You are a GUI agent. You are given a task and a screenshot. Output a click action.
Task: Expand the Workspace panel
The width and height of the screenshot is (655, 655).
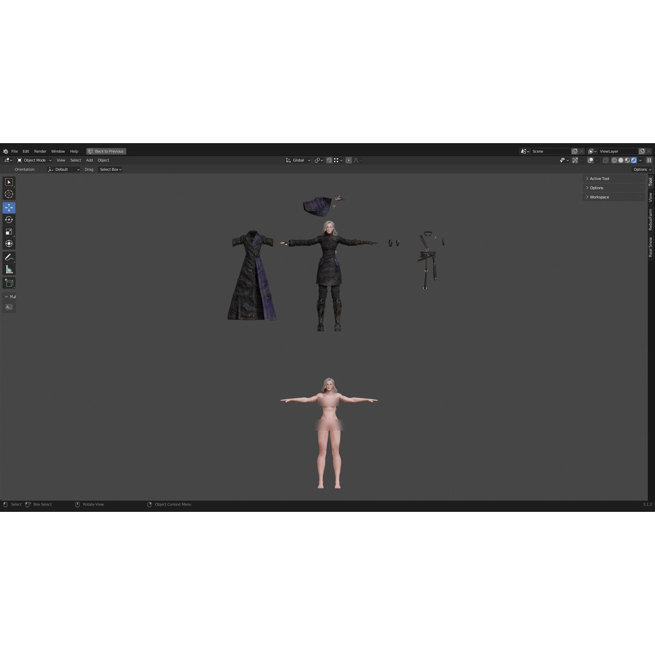coord(614,196)
